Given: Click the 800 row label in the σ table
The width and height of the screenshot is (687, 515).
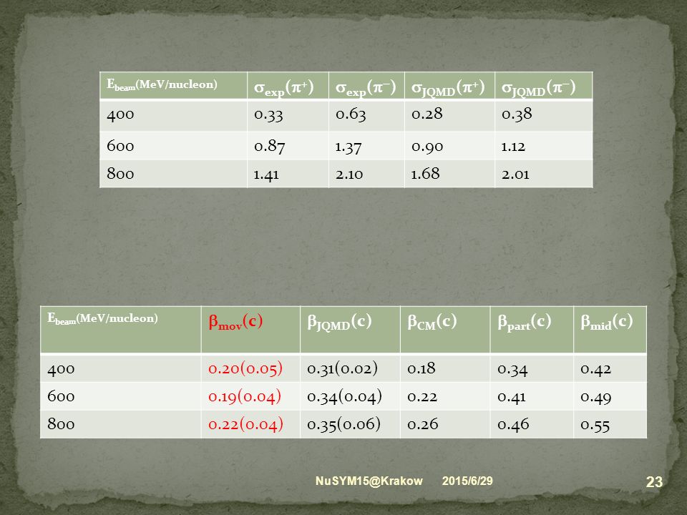Looking at the screenshot, I should (120, 173).
